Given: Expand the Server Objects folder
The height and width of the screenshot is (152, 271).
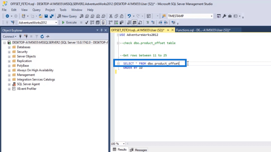Looking at the screenshot, I should [x=9, y=57].
